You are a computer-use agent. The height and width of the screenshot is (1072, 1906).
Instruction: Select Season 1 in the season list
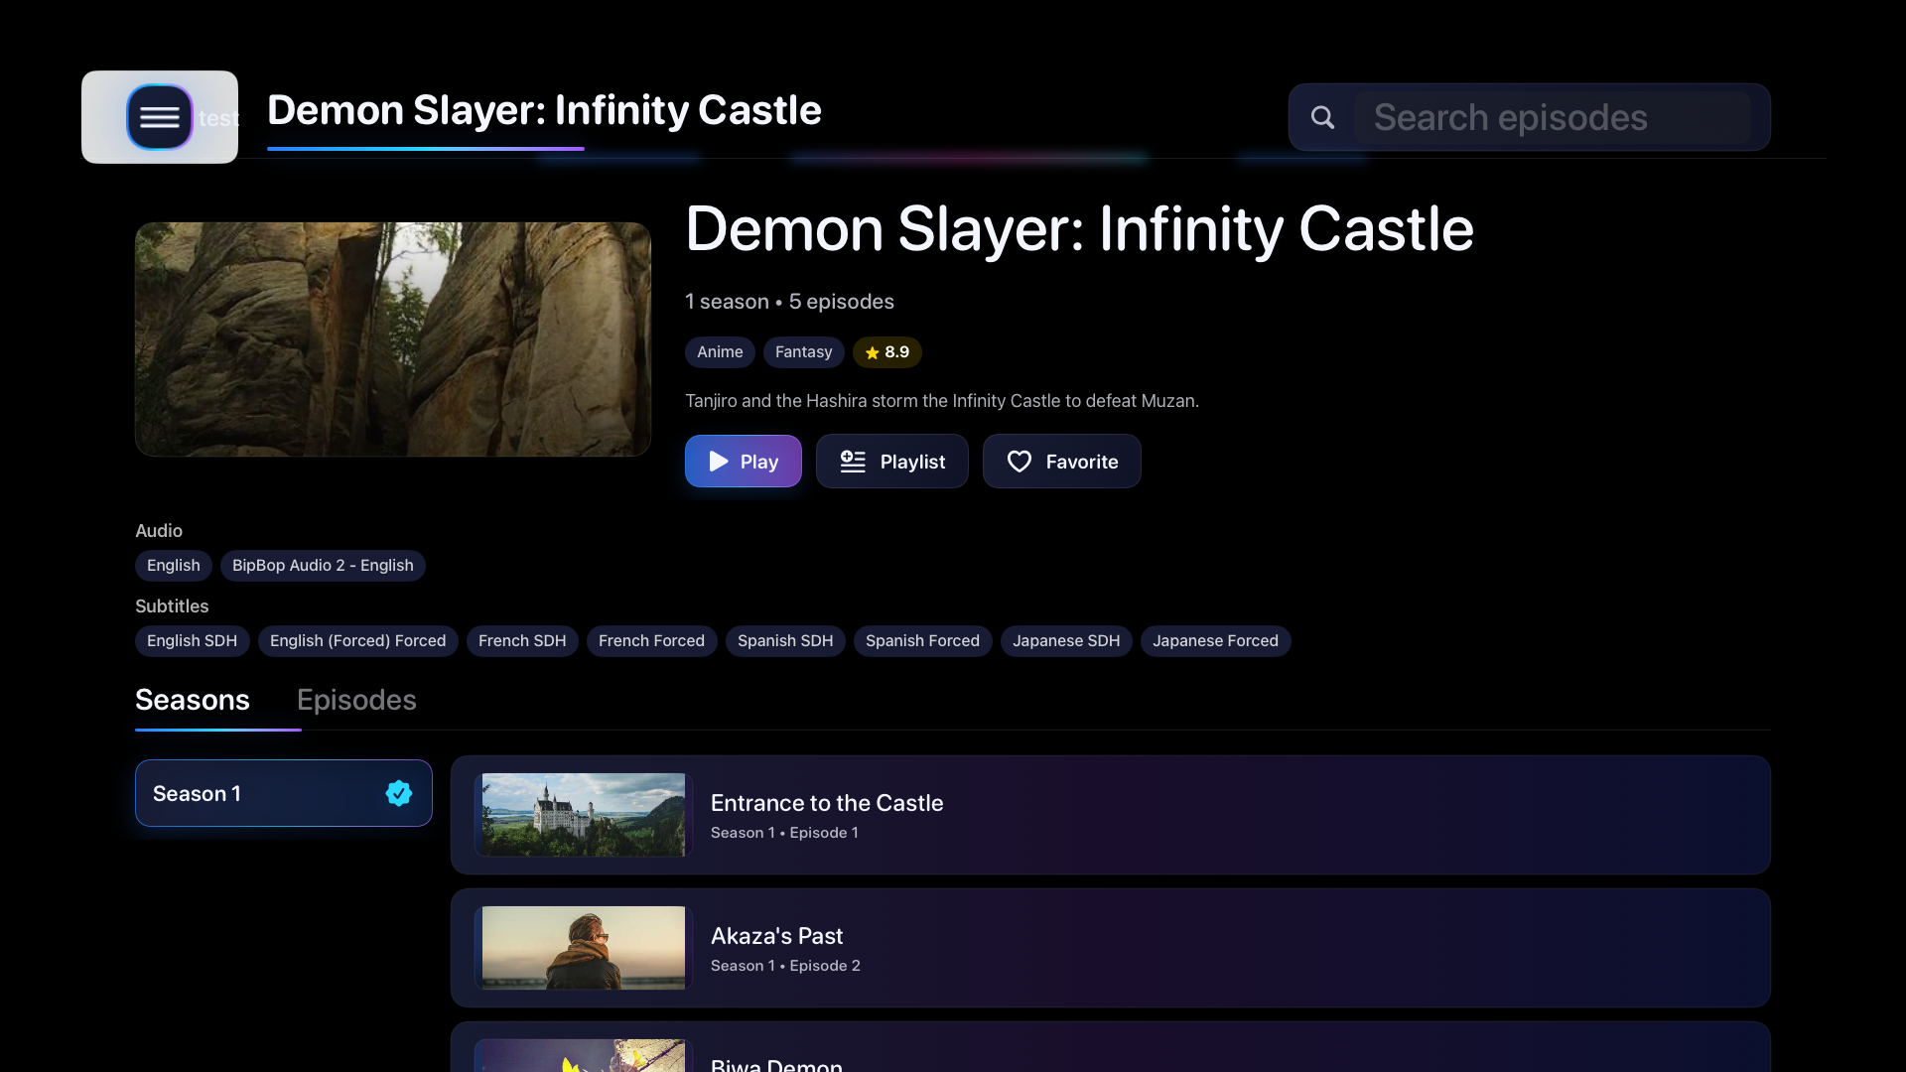point(284,793)
